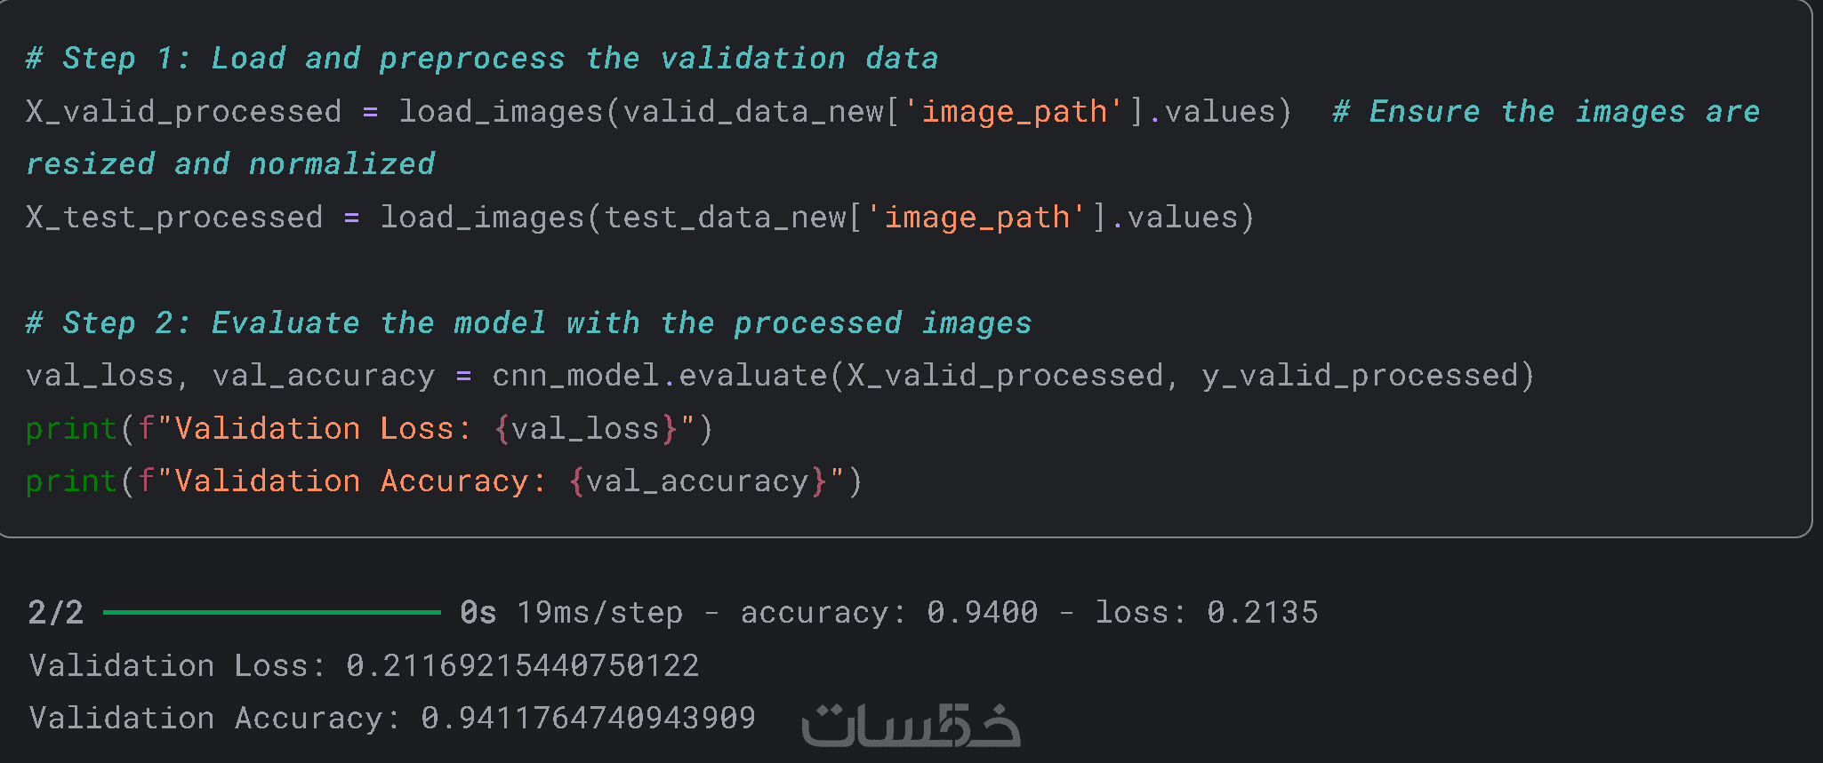Click the print statement for Validation Loss
Viewport: 1823px width, 763px height.
point(368,429)
